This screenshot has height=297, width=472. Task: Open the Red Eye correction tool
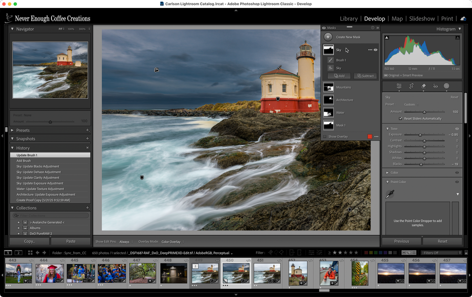435,86
